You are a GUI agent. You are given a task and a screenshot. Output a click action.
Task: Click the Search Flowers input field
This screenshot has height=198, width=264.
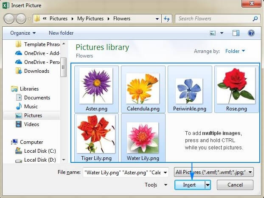click(x=214, y=19)
